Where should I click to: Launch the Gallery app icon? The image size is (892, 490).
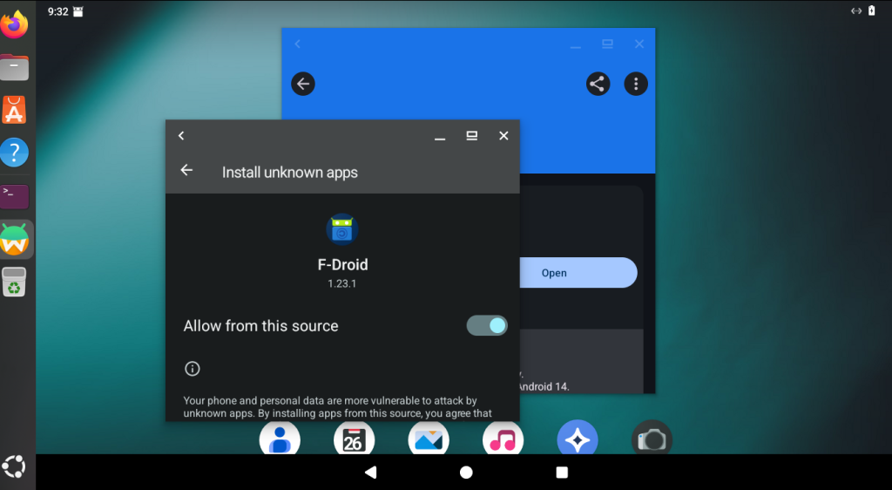click(x=429, y=439)
